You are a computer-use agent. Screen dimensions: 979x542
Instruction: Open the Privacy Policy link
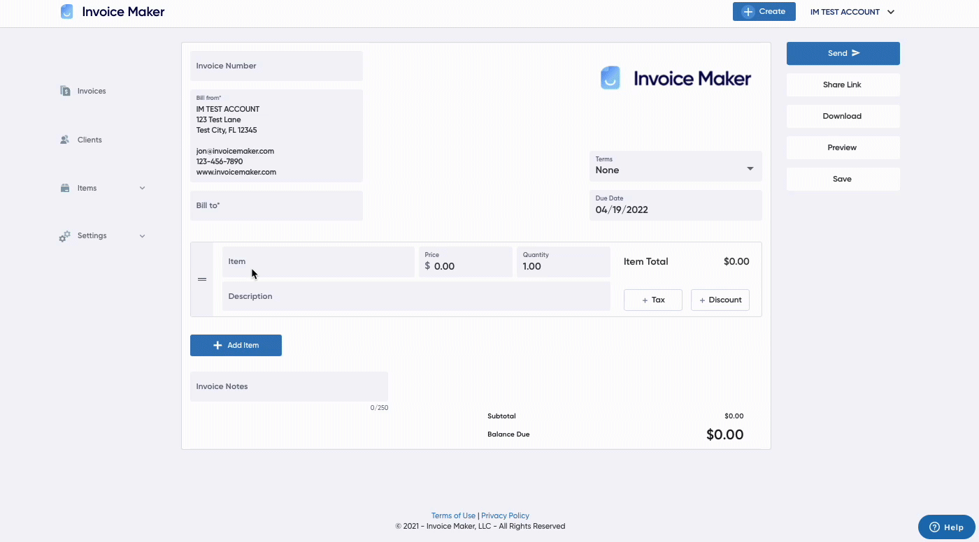[505, 515]
